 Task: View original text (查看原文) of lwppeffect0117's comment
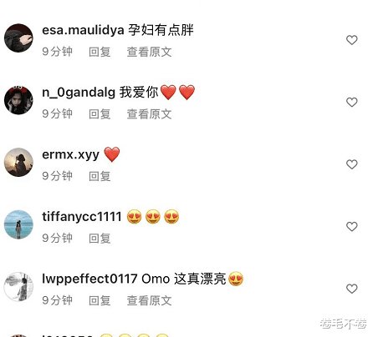150,300
